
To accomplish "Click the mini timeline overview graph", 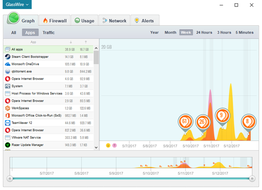I will tap(131, 162).
